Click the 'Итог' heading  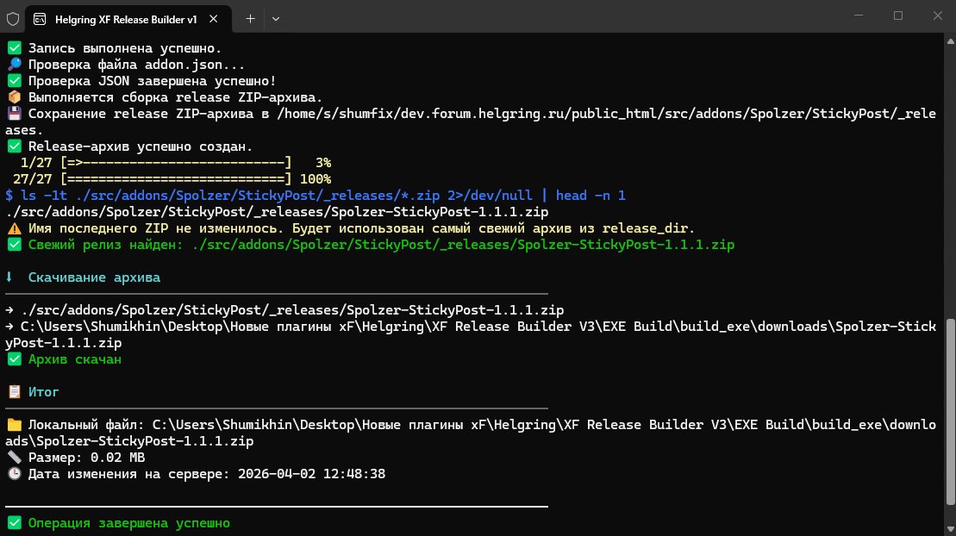pos(43,392)
